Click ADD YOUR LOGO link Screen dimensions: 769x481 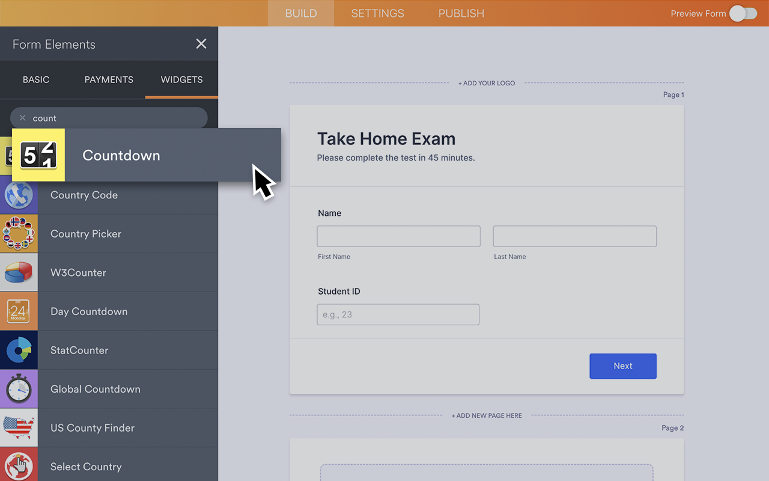click(487, 83)
